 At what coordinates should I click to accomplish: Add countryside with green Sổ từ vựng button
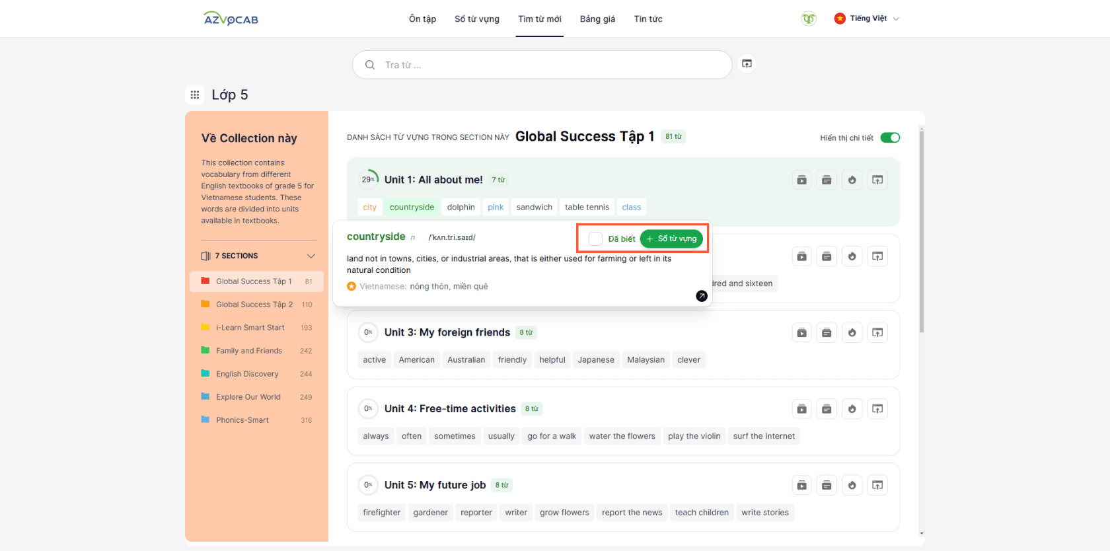[x=671, y=239]
